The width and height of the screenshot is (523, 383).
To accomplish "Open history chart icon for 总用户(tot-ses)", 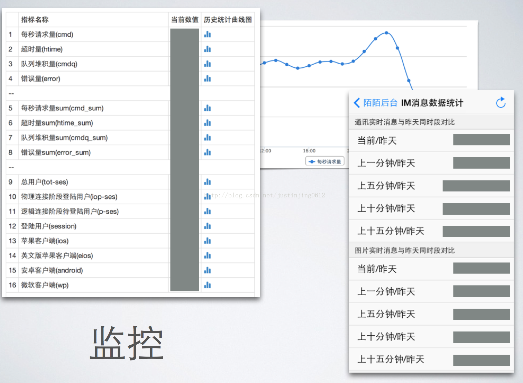I will pos(208,182).
